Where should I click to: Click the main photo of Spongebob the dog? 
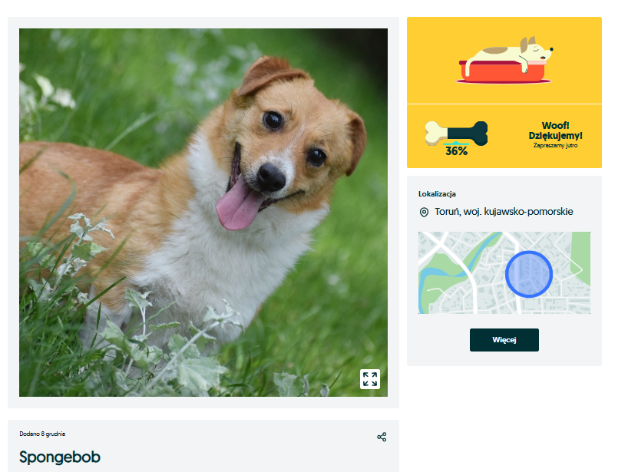coord(203,213)
